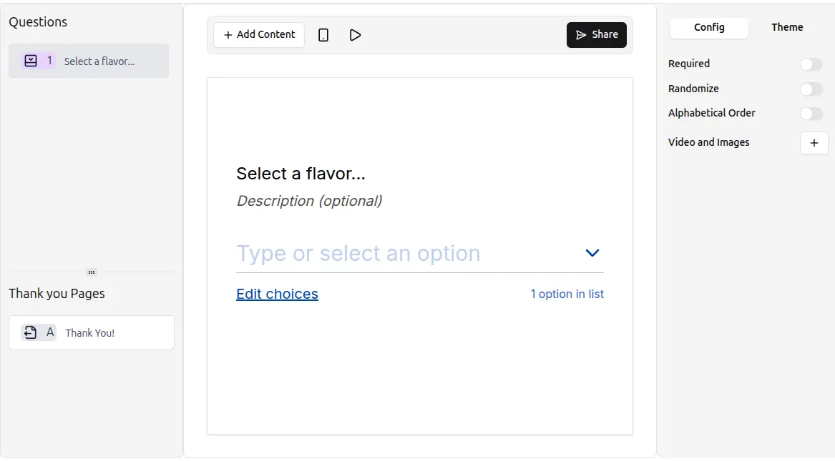Turn on the Randomize switch
This screenshot has width=835, height=461.
point(811,89)
